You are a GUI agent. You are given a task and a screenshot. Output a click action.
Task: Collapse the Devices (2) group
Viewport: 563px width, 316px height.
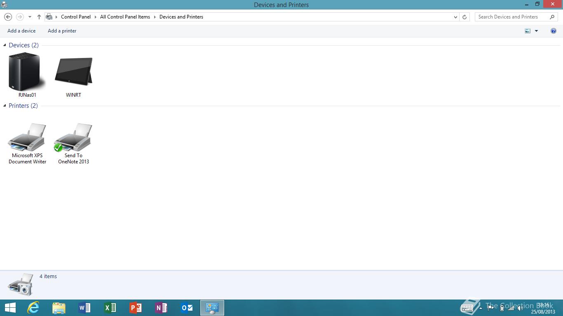pyautogui.click(x=5, y=45)
